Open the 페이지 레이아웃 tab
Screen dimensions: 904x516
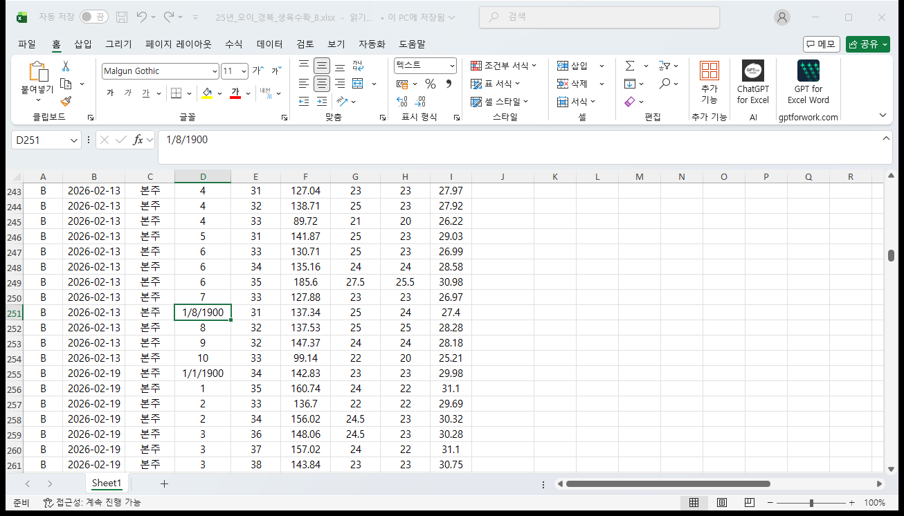179,44
